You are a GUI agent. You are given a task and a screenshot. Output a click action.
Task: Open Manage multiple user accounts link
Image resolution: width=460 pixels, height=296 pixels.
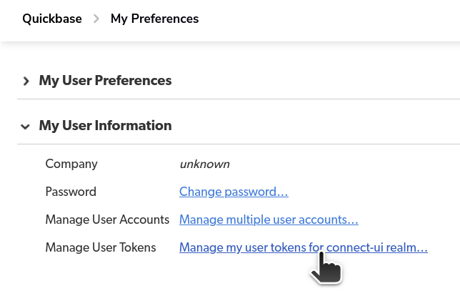point(269,219)
